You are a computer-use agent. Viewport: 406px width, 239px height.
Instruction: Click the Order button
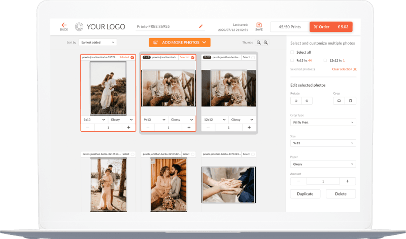click(331, 27)
